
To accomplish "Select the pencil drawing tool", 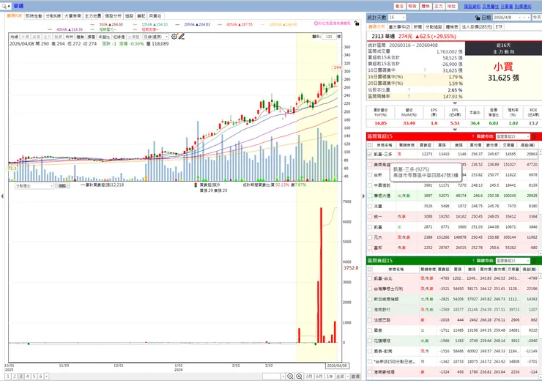I will tap(182, 37).
